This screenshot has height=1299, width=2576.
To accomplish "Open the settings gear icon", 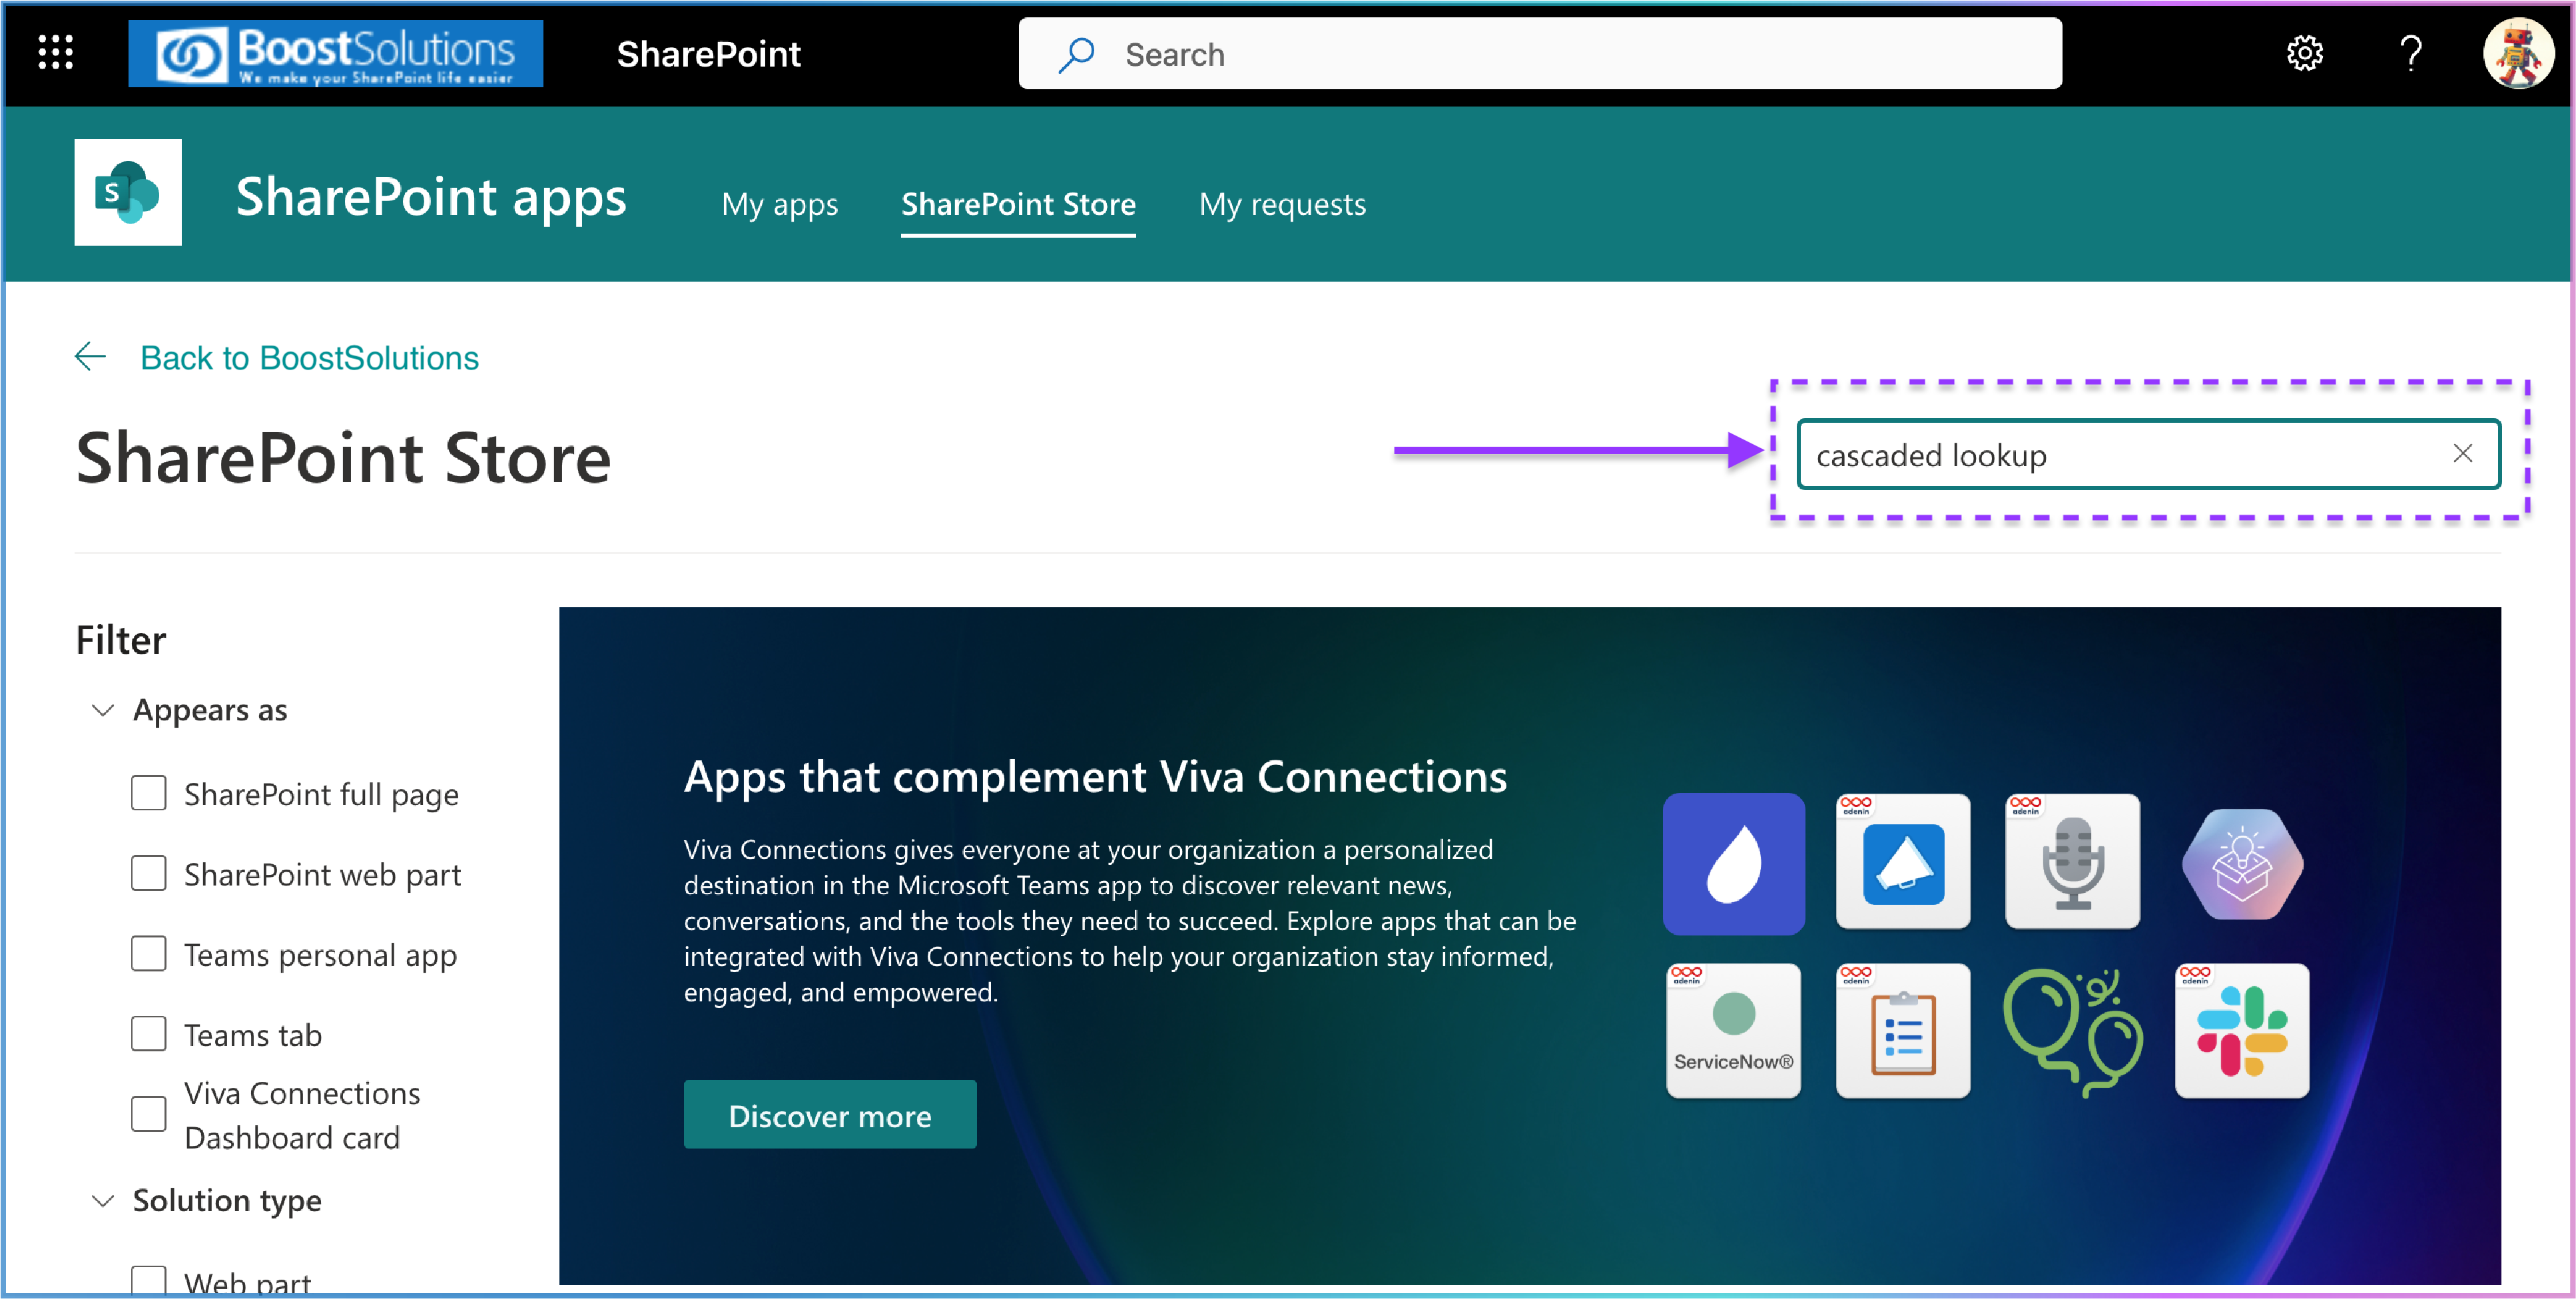I will pos(2305,53).
